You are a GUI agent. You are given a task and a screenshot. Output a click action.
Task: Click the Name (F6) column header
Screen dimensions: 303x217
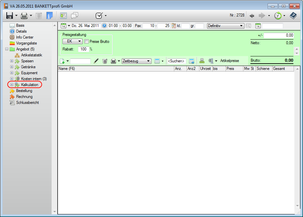point(116,69)
